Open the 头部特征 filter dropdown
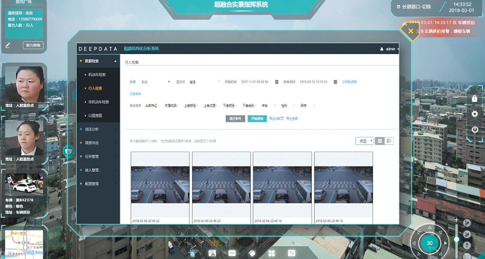Screen dimensions: 485x259 152,106
